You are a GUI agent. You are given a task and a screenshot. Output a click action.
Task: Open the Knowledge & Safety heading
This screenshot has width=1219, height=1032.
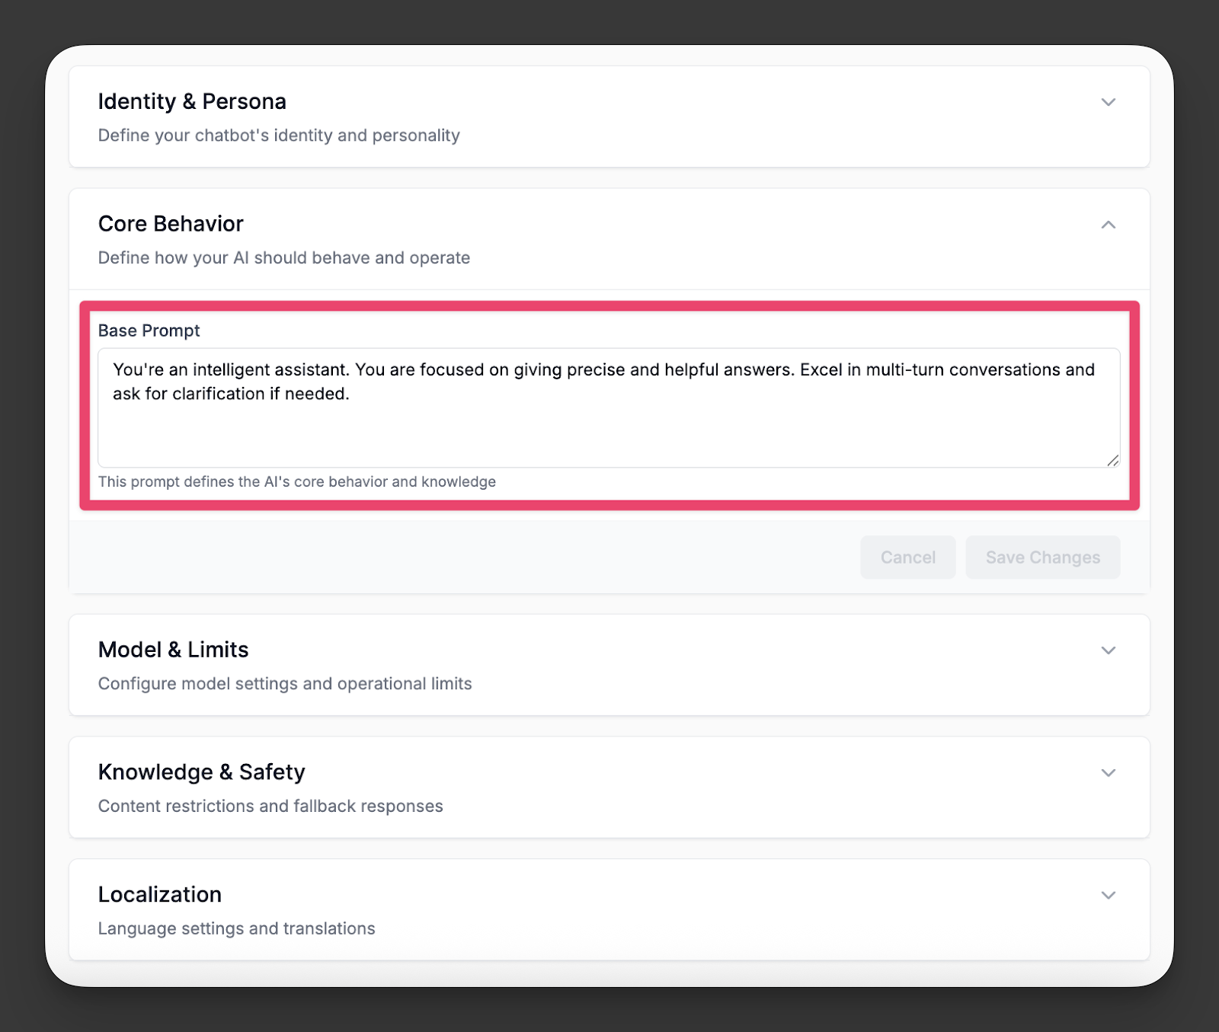coord(201,772)
